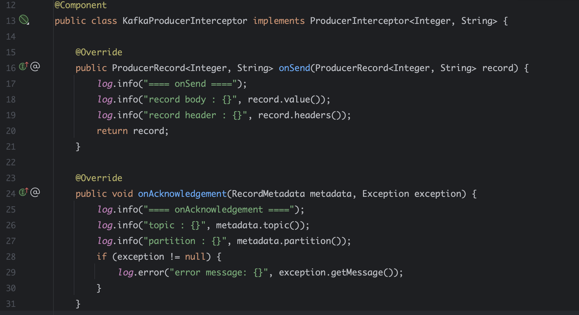Click the first @Override annotation on line 15
Viewport: 579px width, 315px height.
pyautogui.click(x=99, y=52)
